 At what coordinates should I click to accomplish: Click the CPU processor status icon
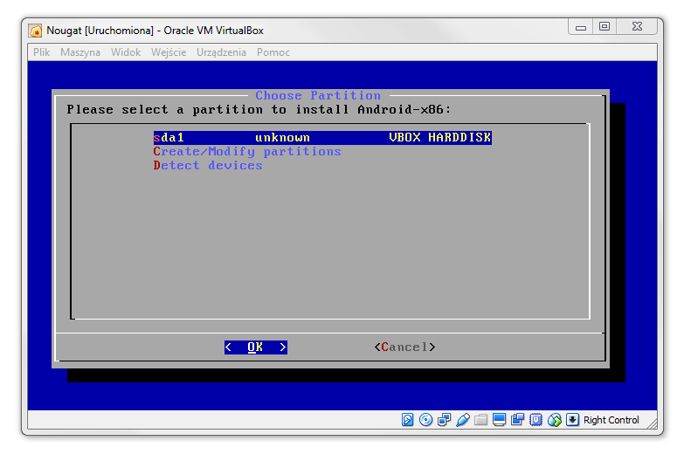[535, 420]
